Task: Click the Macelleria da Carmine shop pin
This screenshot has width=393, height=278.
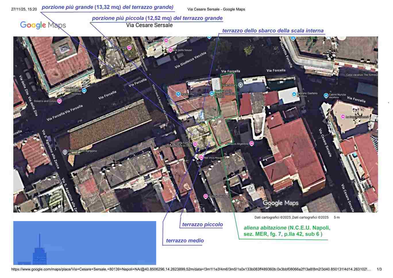Action: tap(84, 91)
